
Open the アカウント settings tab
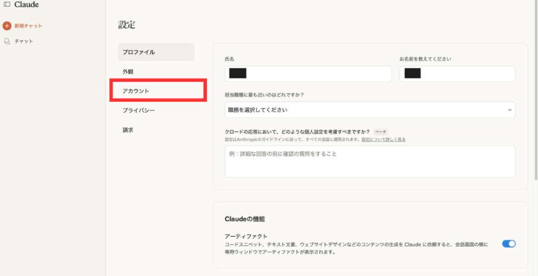(x=136, y=91)
